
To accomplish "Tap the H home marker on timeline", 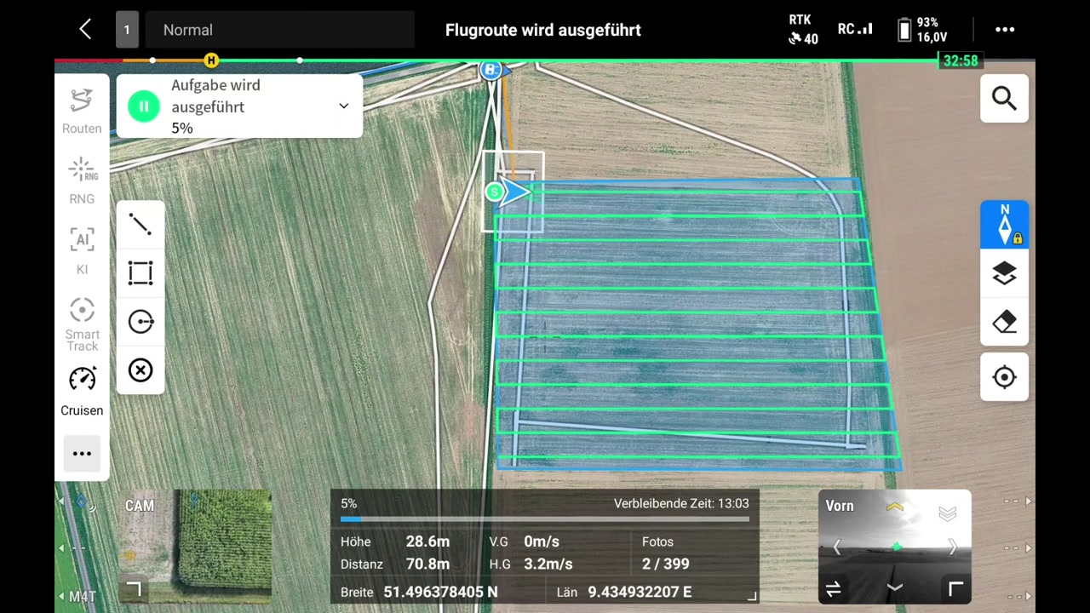I will click(x=211, y=60).
